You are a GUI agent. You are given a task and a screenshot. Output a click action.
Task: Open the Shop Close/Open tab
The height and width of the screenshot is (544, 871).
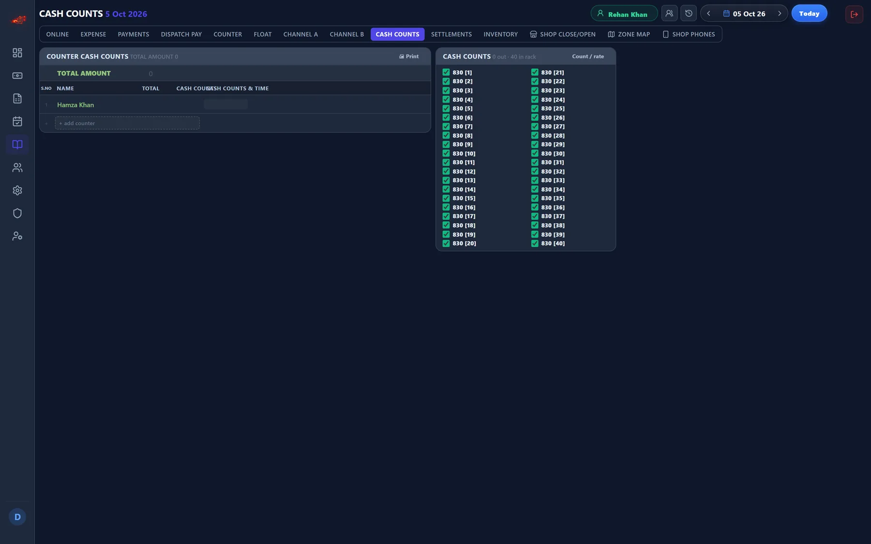[x=563, y=34]
